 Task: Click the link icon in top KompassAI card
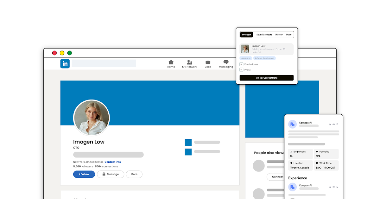(334, 124)
